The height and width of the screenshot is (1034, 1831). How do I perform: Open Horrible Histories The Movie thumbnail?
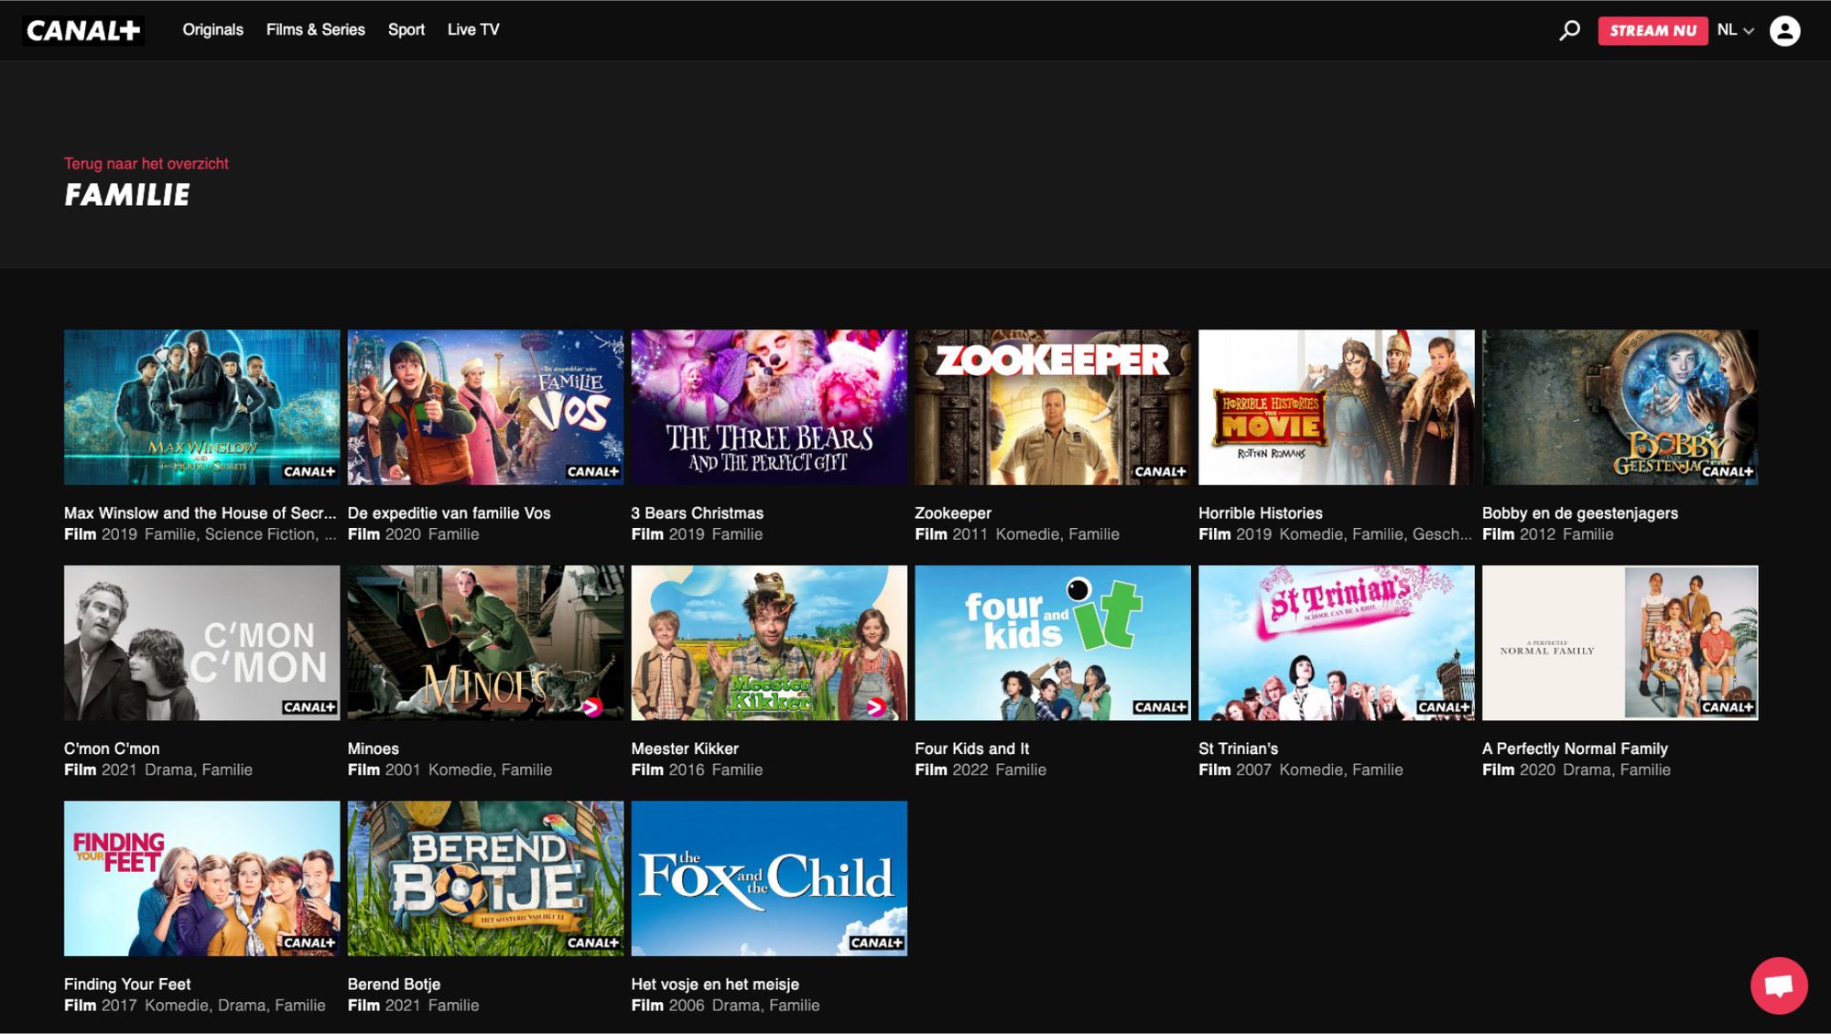click(1337, 407)
